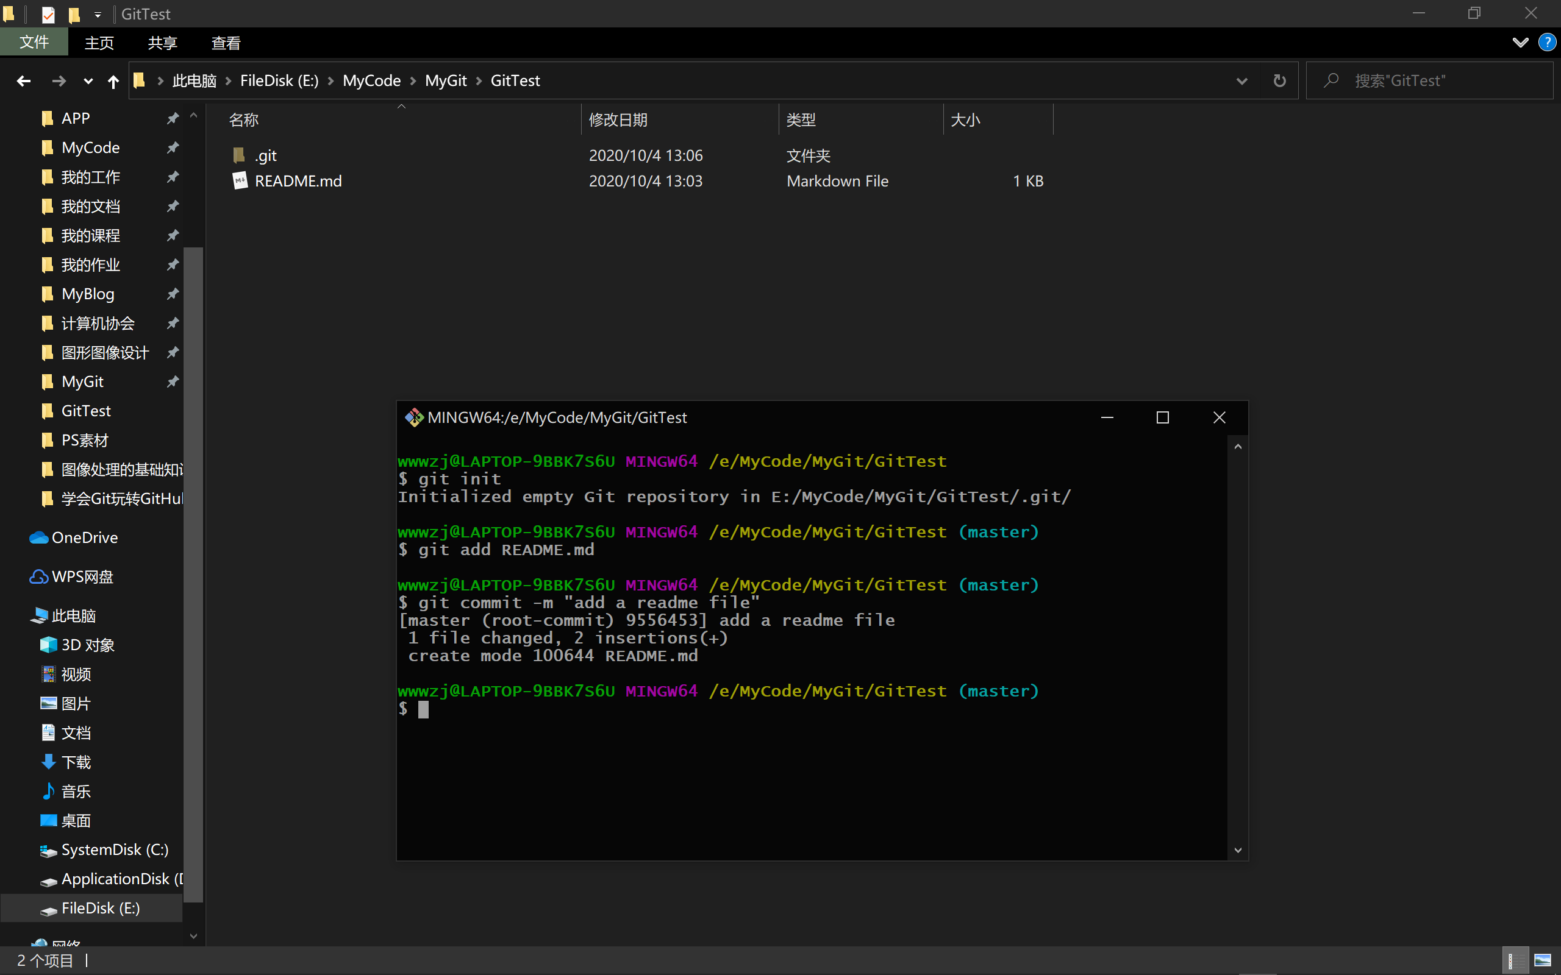Open 桌面 folder in sidebar
Screen dimensions: 1561x975
[76, 821]
